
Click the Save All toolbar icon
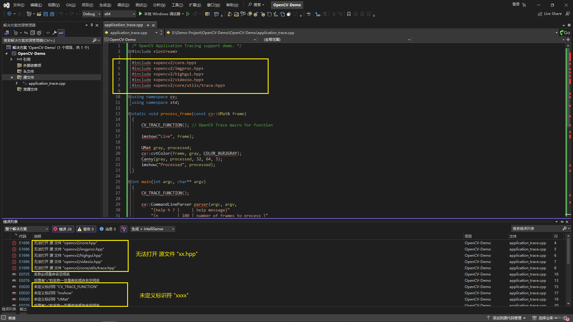pyautogui.click(x=52, y=14)
